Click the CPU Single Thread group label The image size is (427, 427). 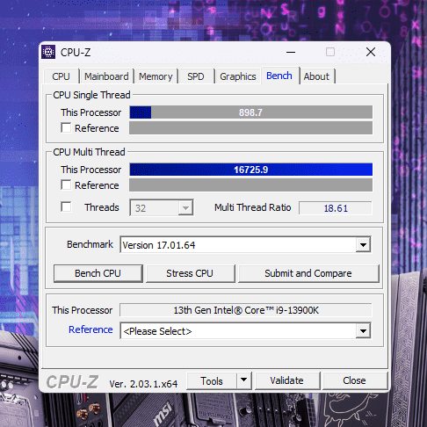(91, 95)
